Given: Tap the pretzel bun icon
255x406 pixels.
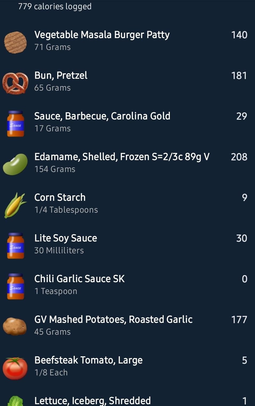Looking at the screenshot, I should (15, 83).
